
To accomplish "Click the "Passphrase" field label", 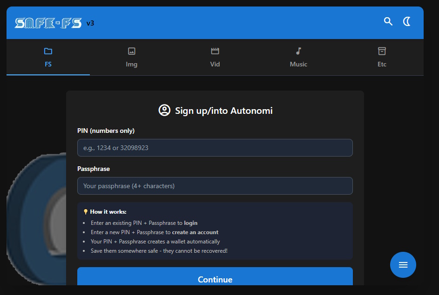I will pyautogui.click(x=94, y=169).
